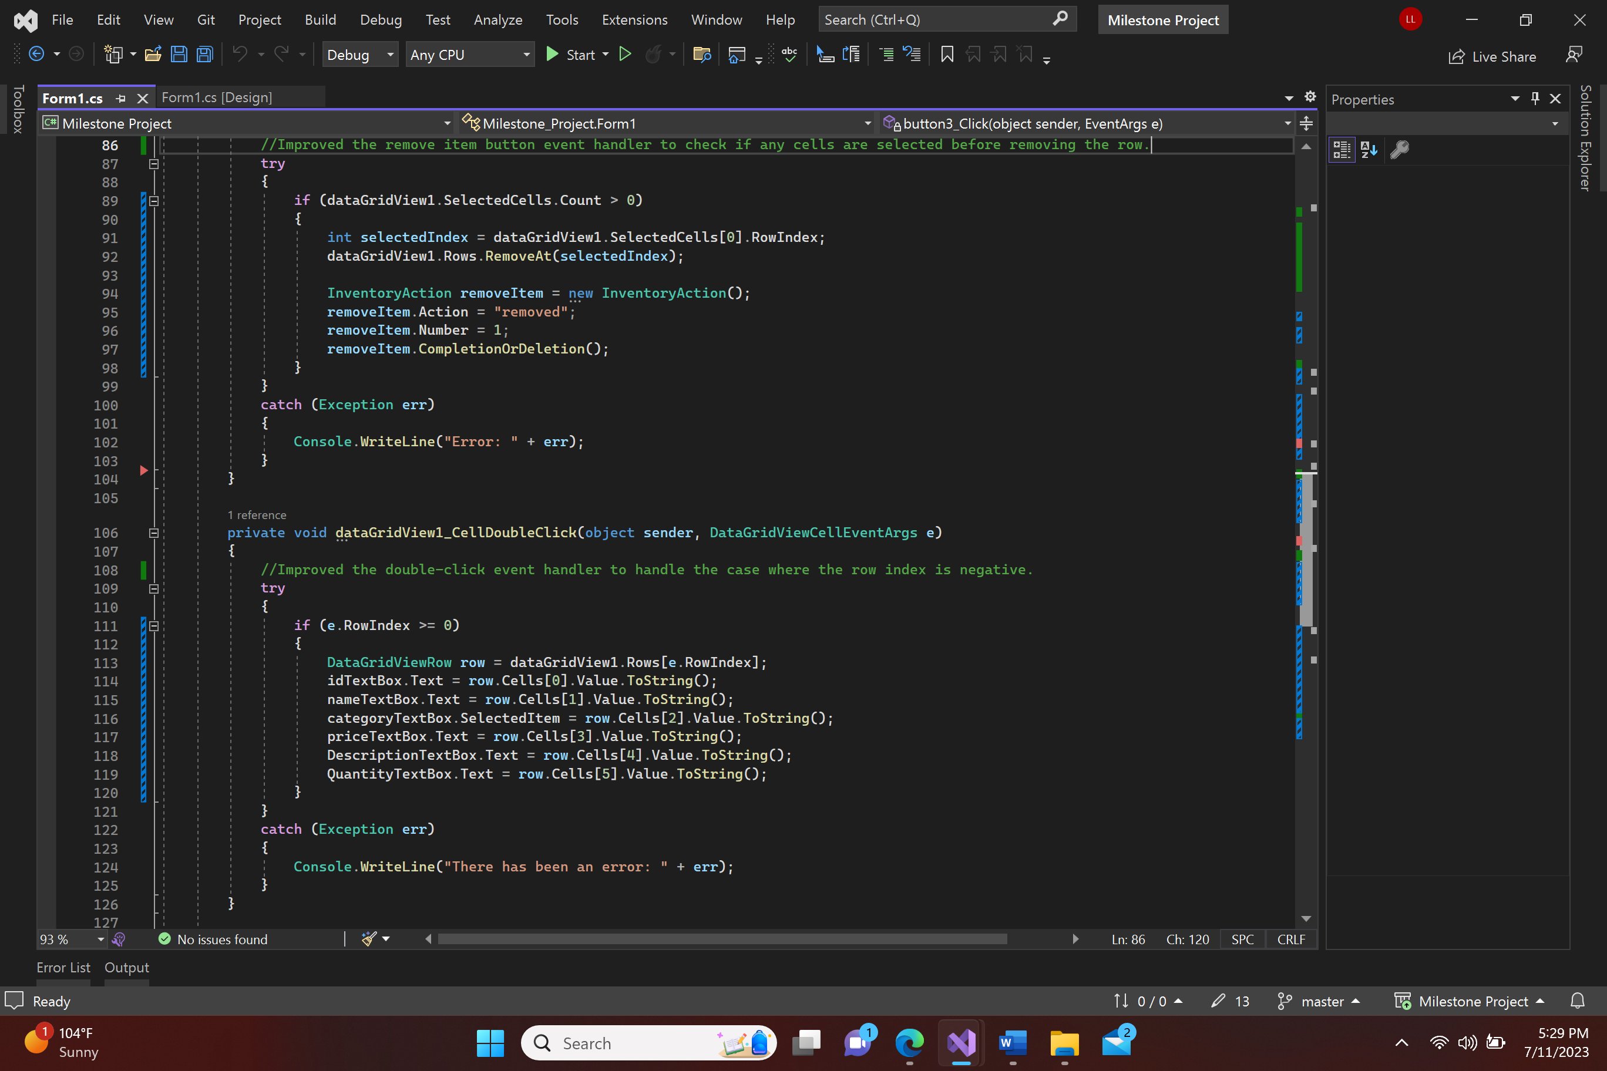Open the Toolbox side tab
Screen dimensions: 1607x1071
click(x=18, y=109)
